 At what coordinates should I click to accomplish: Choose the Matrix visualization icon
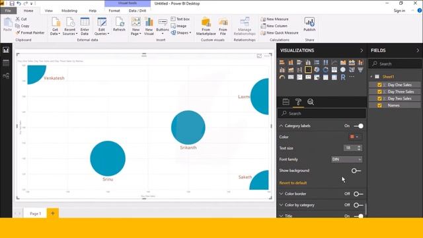click(334, 77)
